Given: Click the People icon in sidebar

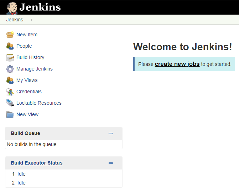Looking at the screenshot, I should [x=10, y=46].
